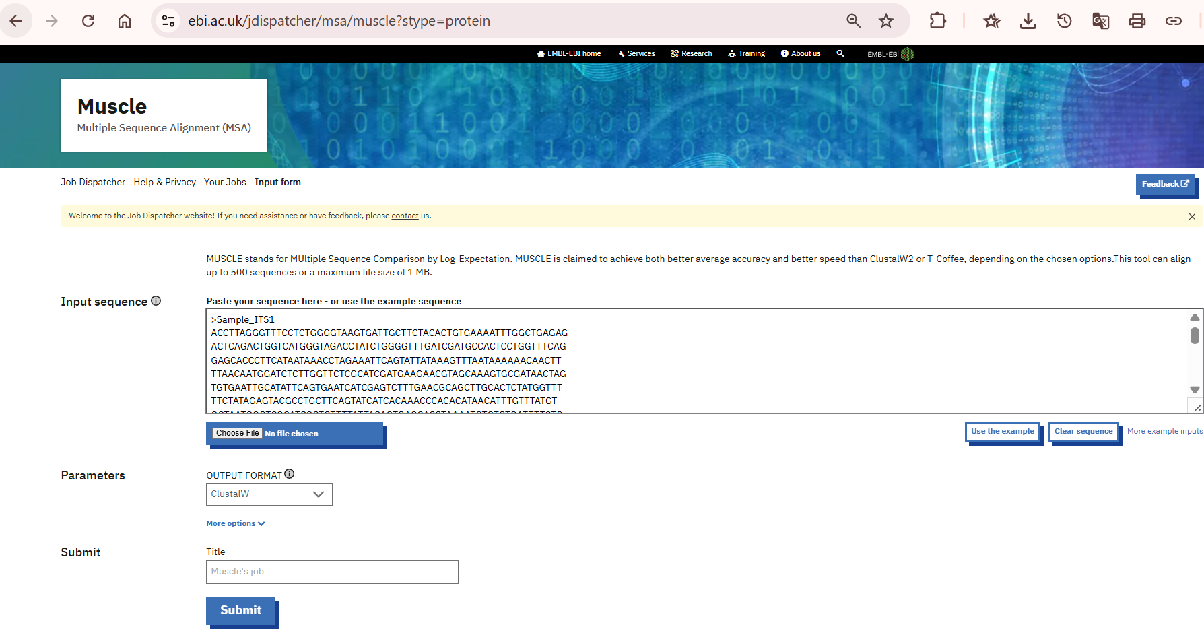View Your Jobs tab
The image size is (1204, 629).
(225, 182)
